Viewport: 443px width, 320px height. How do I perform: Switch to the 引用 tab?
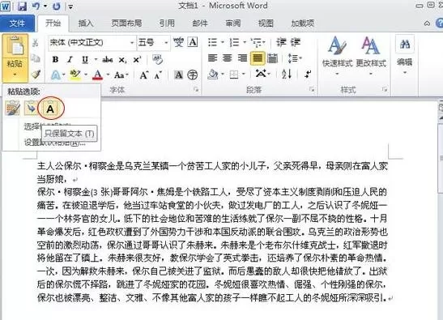click(x=167, y=23)
